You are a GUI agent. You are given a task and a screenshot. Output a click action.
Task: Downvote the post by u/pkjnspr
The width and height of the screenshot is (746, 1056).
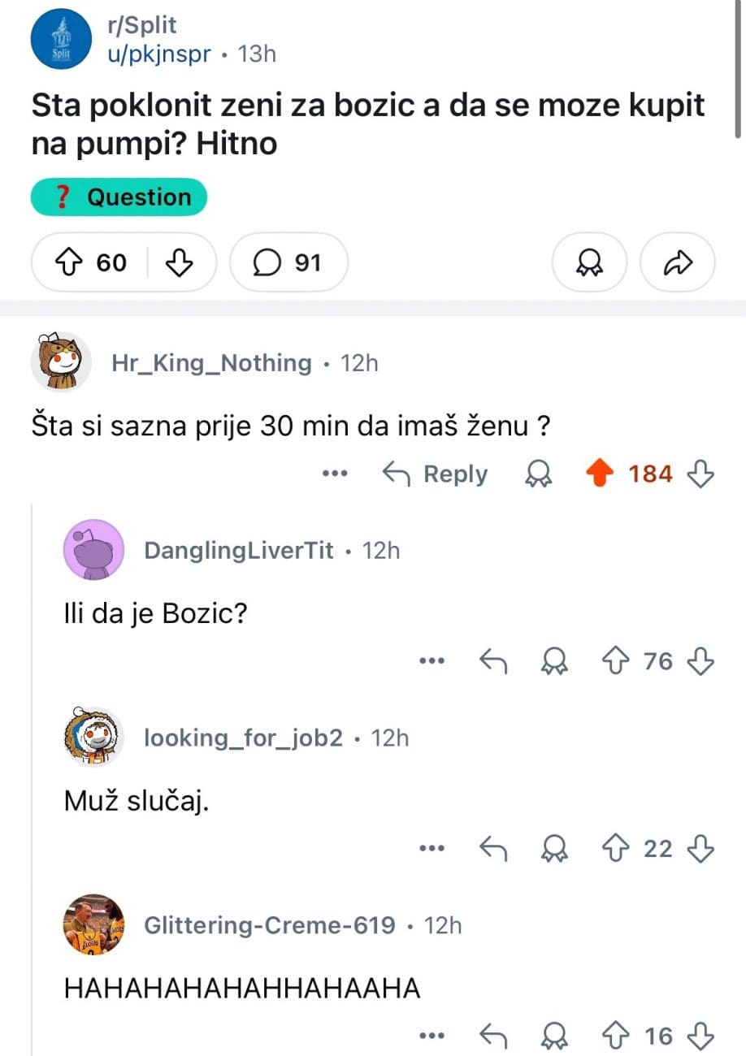(178, 262)
